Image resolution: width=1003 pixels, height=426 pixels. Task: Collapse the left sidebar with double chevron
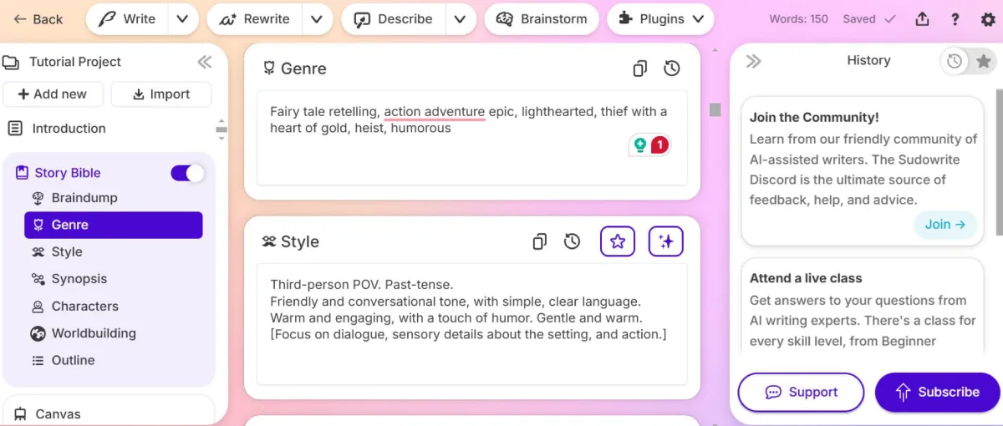pos(205,62)
